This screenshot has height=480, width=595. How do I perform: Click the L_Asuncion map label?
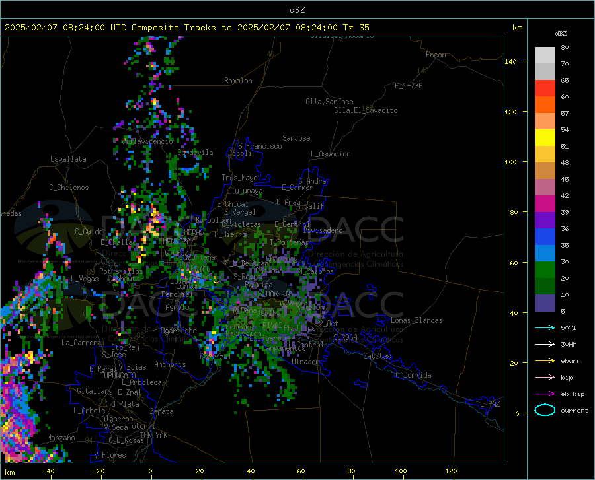click(331, 154)
